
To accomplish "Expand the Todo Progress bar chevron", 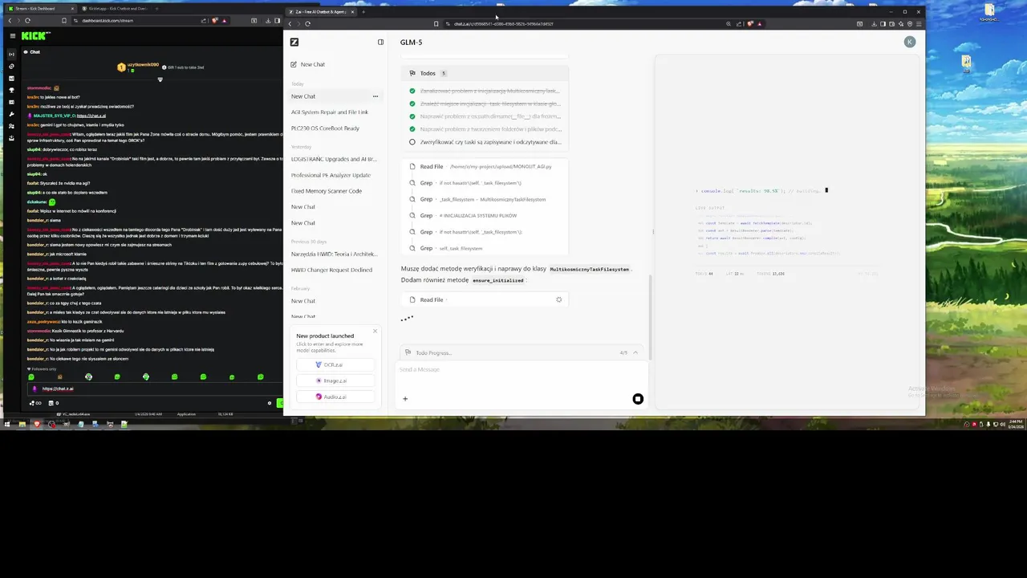I will tap(635, 352).
